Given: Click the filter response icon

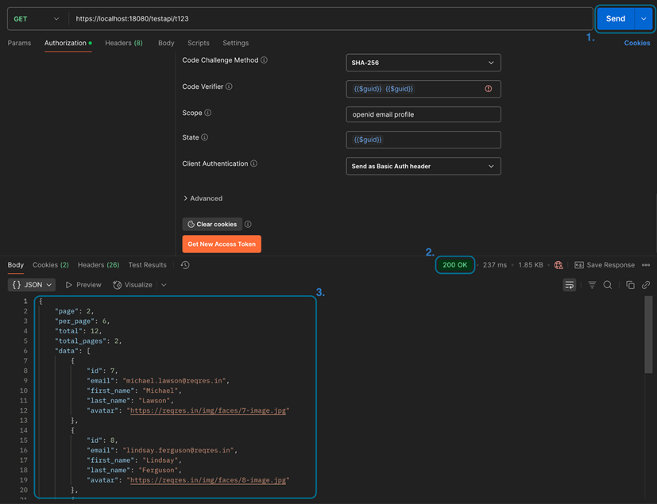Looking at the screenshot, I should [x=592, y=285].
